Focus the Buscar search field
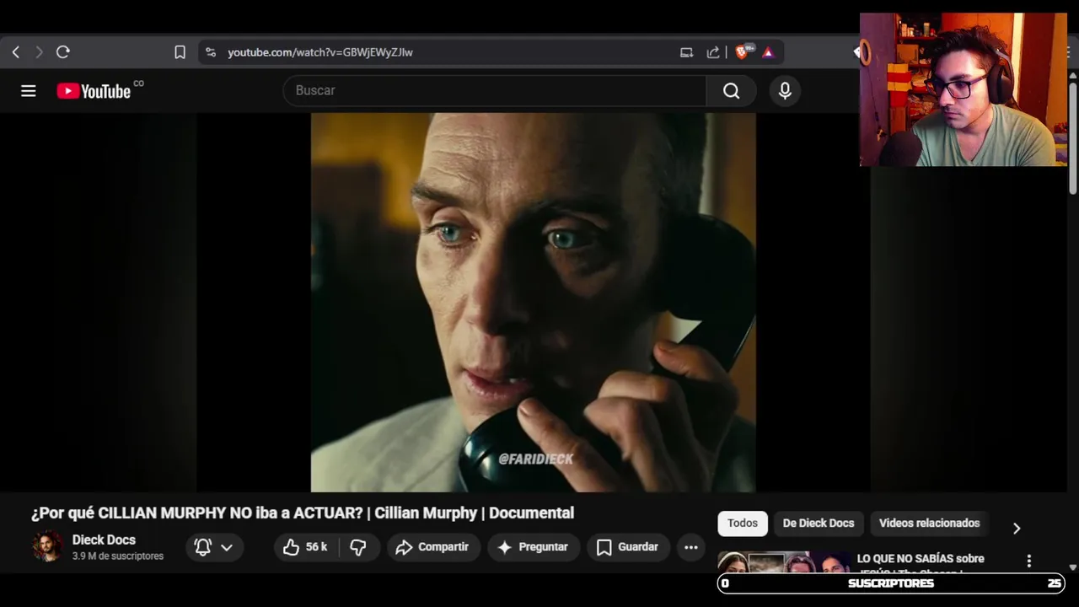Image resolution: width=1079 pixels, height=607 pixels. click(x=495, y=90)
